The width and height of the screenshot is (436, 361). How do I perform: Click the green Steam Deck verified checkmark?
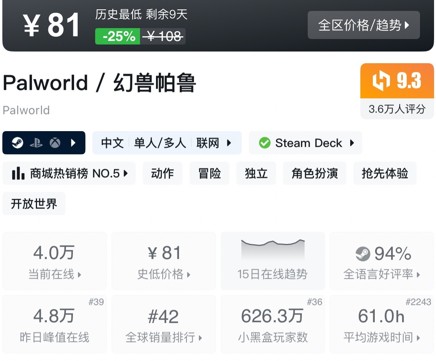pos(264,143)
